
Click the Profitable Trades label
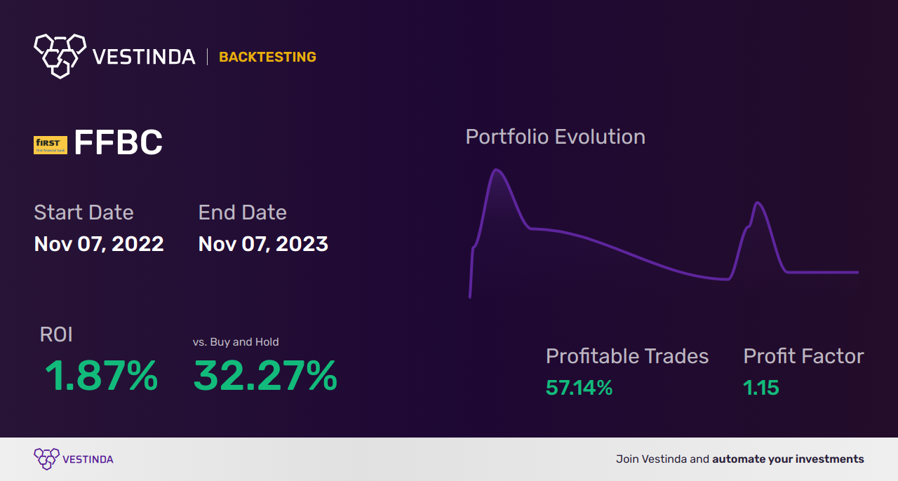(x=627, y=356)
